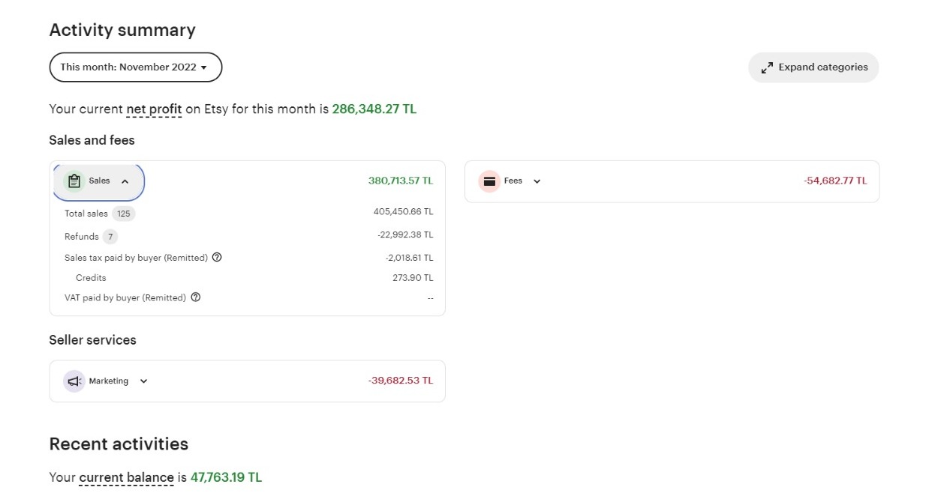Click the Marketing megaphone icon
Screen dimensions: 929x493
(x=74, y=381)
